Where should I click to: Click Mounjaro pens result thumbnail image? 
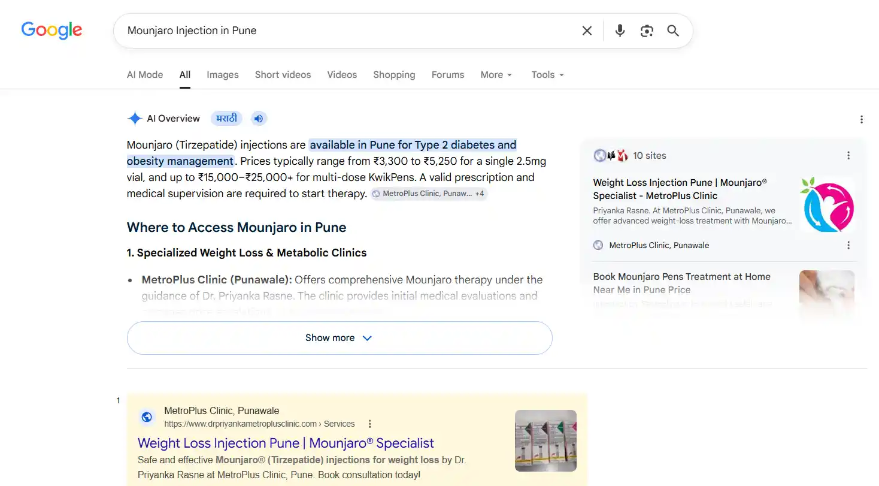(545, 440)
